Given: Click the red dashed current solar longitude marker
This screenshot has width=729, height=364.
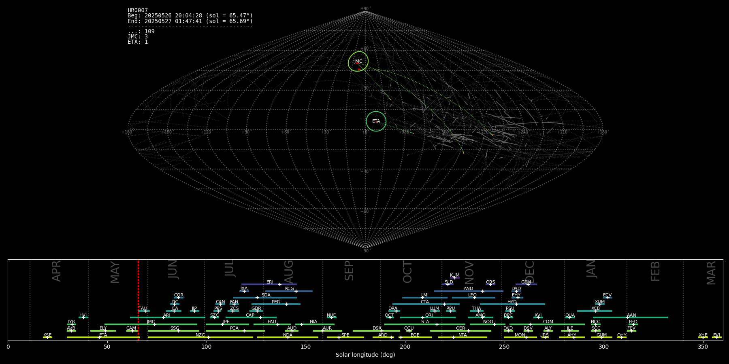Looking at the screenshot, I should 138,300.
